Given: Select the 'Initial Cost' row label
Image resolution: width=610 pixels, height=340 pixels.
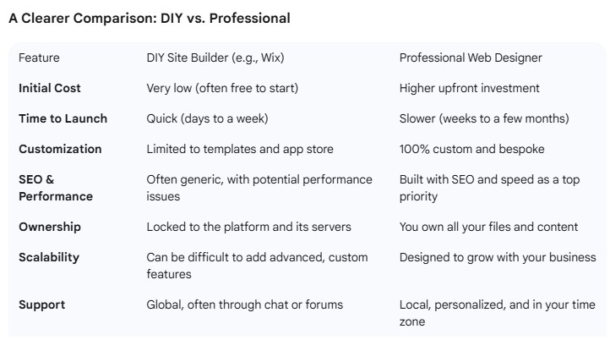Looking at the screenshot, I should [x=49, y=88].
